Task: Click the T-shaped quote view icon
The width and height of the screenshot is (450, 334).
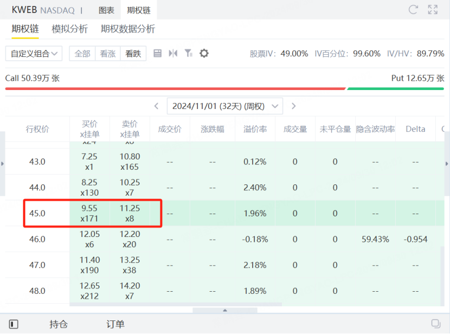Action: [x=171, y=53]
